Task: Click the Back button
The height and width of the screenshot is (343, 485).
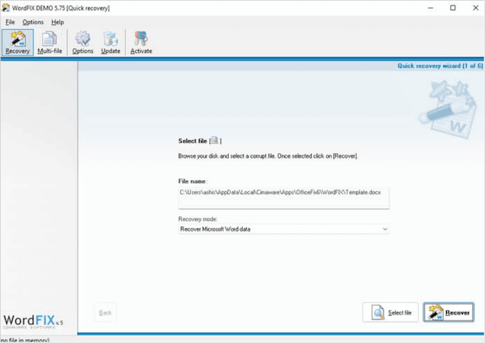Action: click(105, 313)
